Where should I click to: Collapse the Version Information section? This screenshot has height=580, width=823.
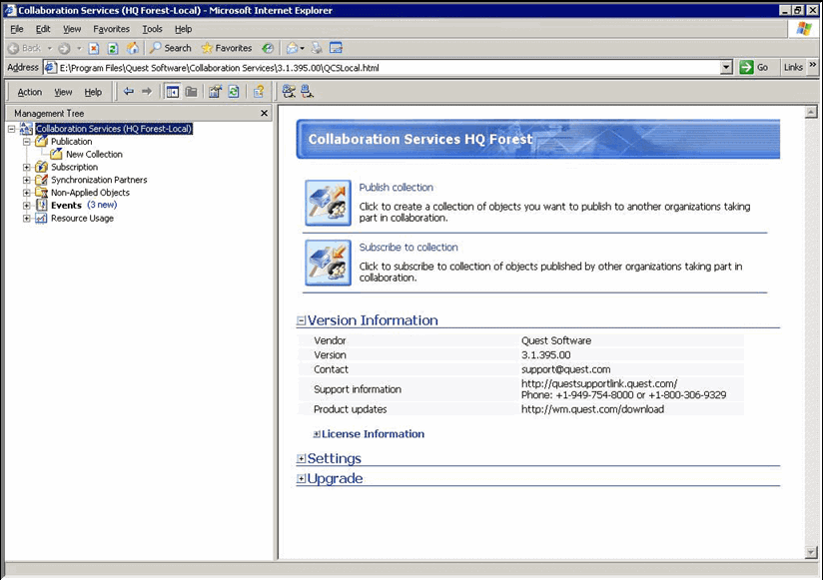click(302, 321)
